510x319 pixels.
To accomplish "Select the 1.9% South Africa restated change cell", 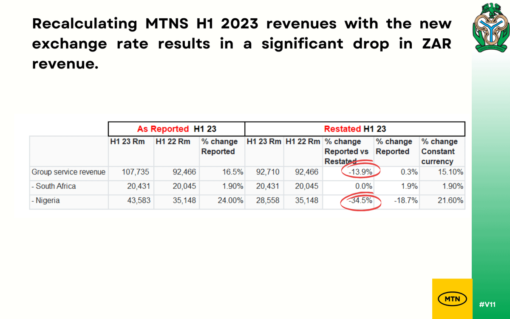I will (397, 187).
